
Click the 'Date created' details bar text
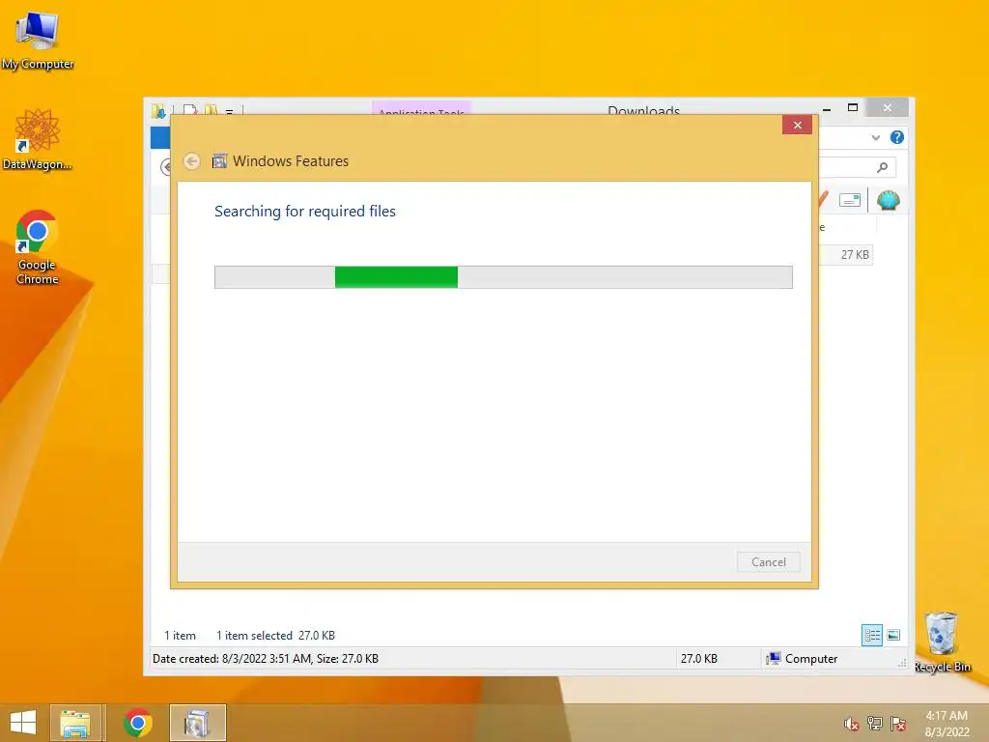[x=266, y=659]
